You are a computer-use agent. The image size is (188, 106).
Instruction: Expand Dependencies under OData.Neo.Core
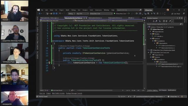pyautogui.click(x=150, y=32)
